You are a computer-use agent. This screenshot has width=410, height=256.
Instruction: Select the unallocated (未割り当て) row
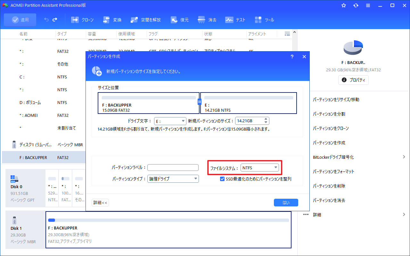point(44,128)
